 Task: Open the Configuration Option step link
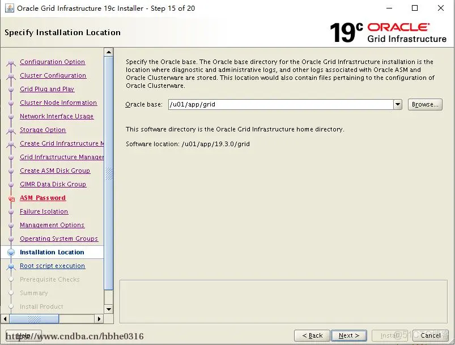tap(52, 62)
